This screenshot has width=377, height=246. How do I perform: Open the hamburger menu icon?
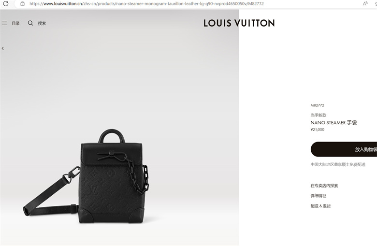pyautogui.click(x=4, y=23)
